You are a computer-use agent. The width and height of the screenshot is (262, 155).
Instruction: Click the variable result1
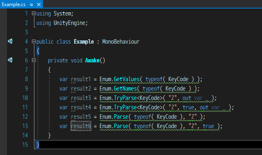pos(81,79)
